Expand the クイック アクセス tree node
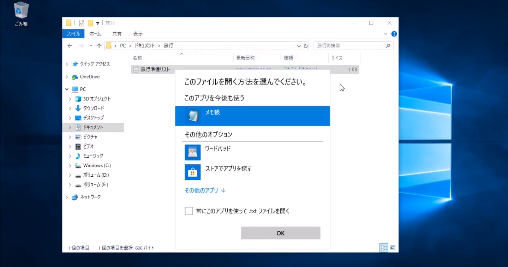508x267 pixels. 67,64
